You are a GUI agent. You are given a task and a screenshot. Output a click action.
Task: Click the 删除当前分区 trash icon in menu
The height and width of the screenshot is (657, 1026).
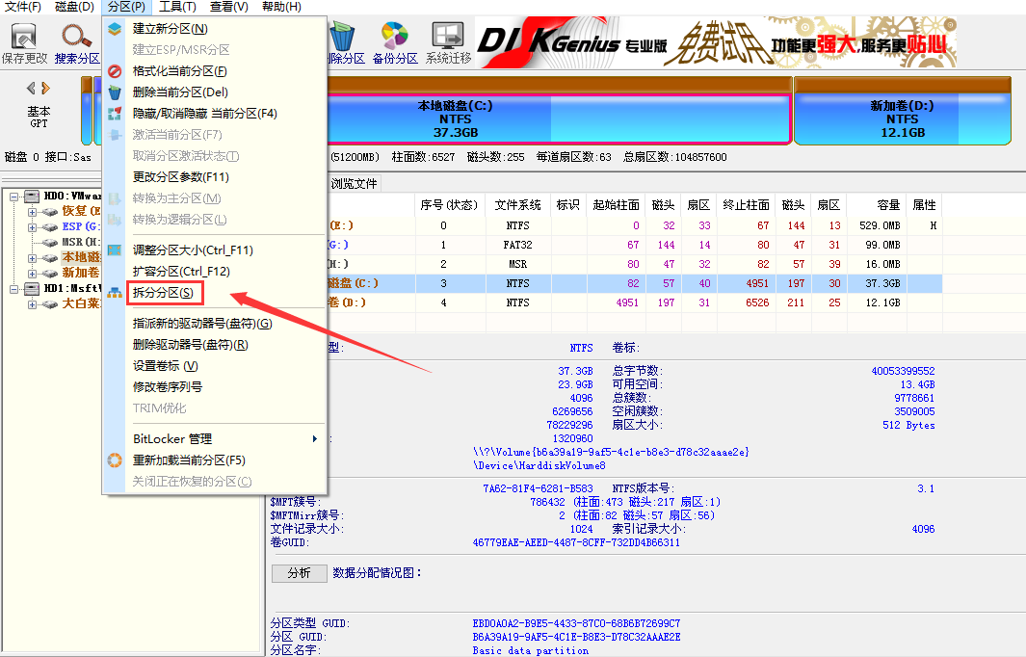pyautogui.click(x=115, y=92)
